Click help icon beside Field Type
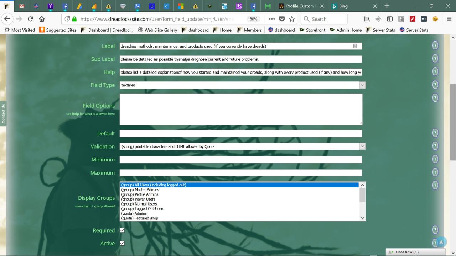This screenshot has width=456, height=256. click(x=435, y=85)
